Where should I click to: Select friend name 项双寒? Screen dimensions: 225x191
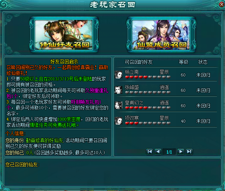point(132,118)
